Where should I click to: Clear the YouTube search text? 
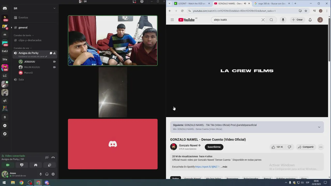(263, 20)
